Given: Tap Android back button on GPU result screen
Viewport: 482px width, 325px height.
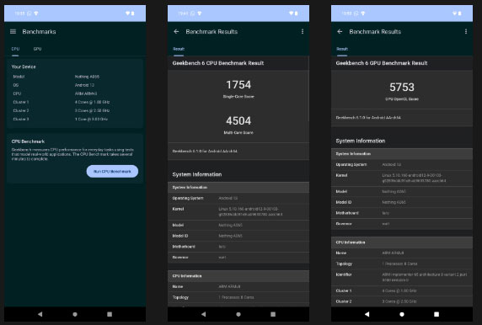Looking at the screenshot, I should (x=367, y=314).
